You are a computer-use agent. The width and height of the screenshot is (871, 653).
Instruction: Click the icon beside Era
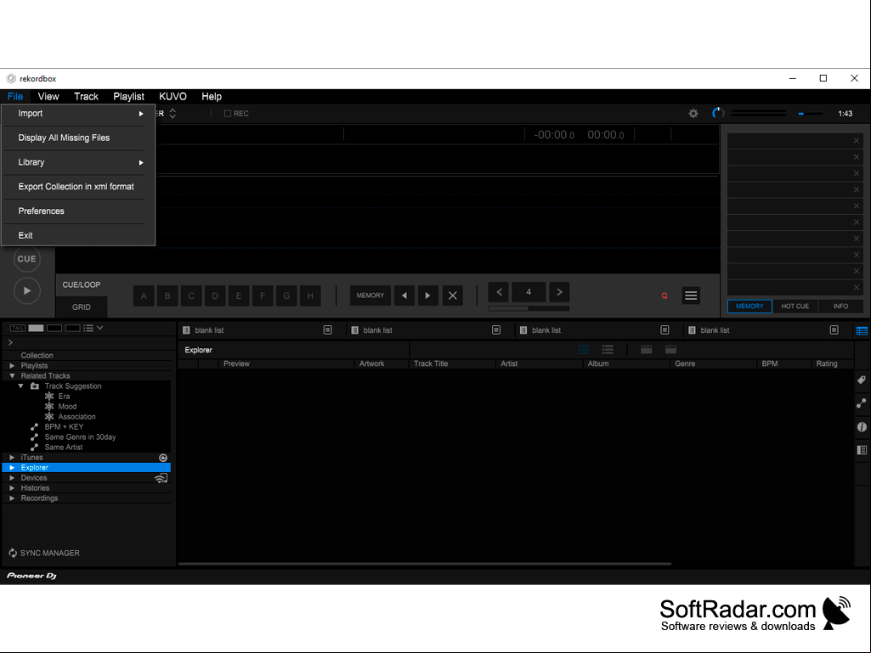[x=49, y=397]
